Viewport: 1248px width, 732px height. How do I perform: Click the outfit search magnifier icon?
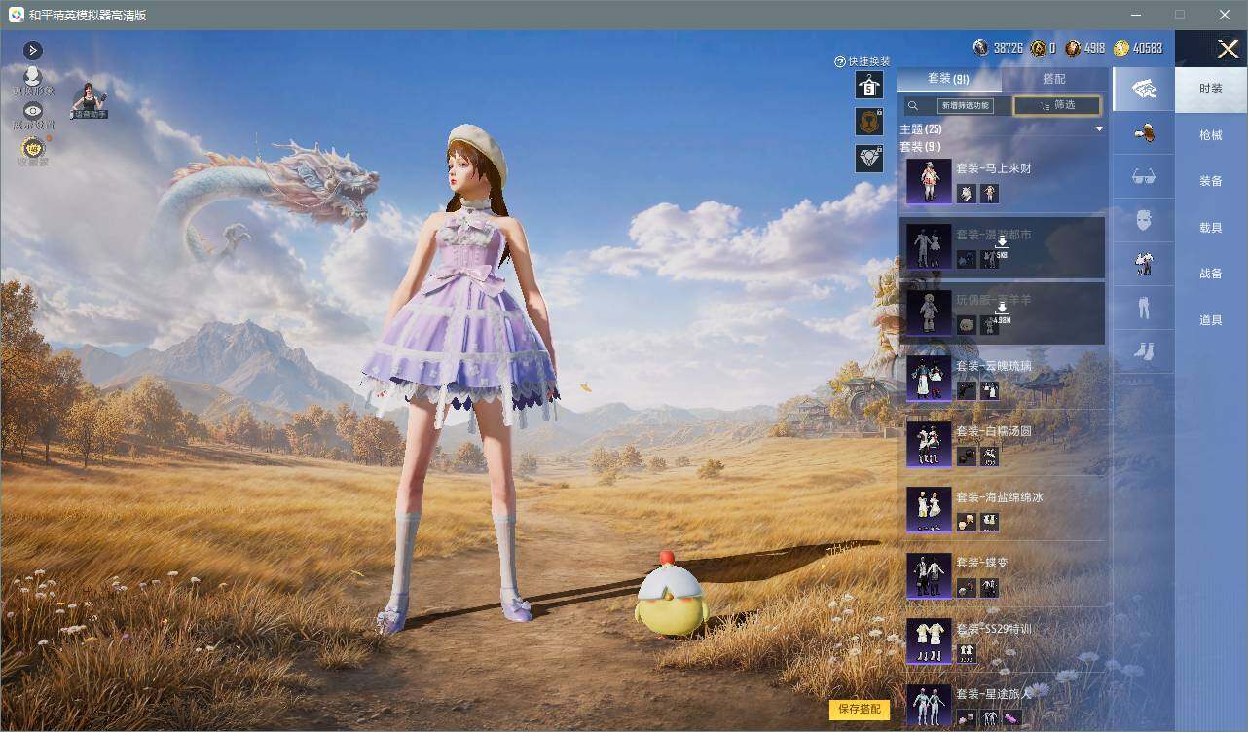[913, 106]
